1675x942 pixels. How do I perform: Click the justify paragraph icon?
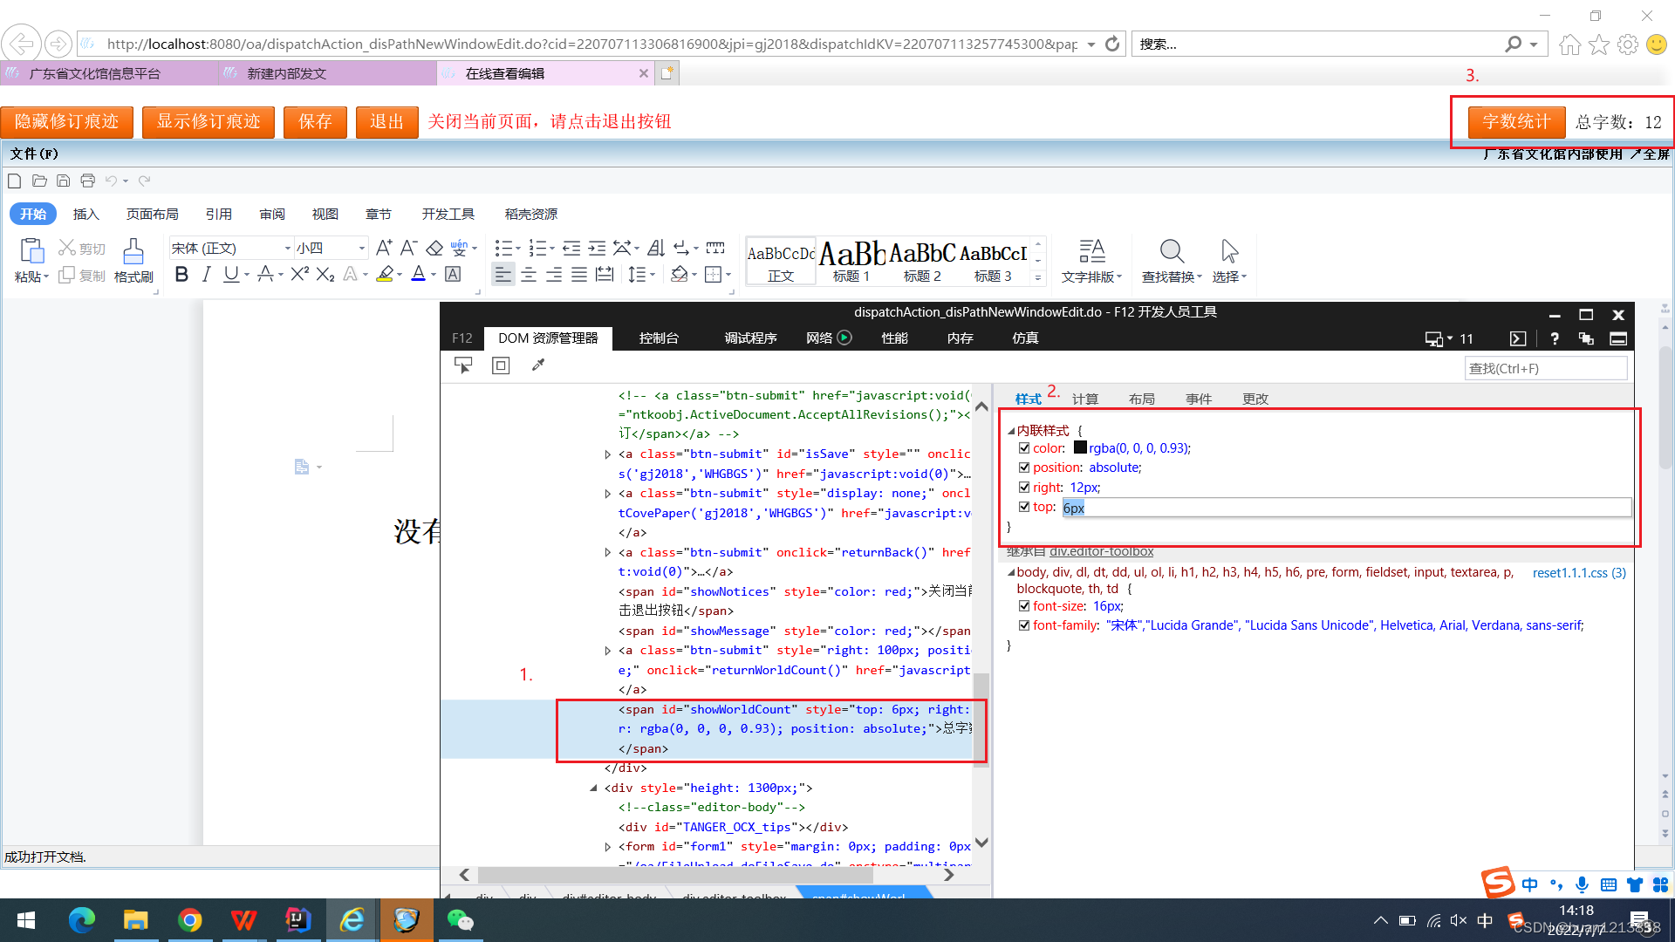coord(579,275)
